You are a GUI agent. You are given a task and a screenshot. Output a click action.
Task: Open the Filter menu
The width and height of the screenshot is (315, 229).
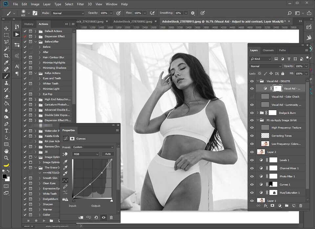(80, 4)
